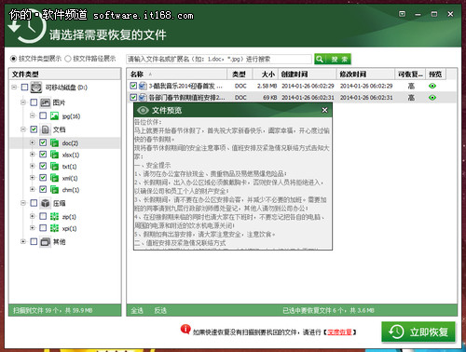Open the title bar dropdown menu icon

(402, 14)
